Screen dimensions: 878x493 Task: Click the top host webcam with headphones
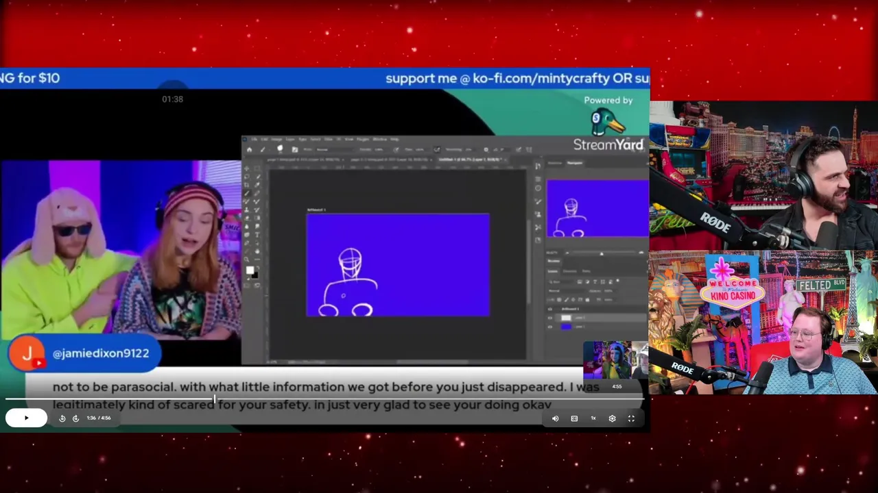(763, 175)
